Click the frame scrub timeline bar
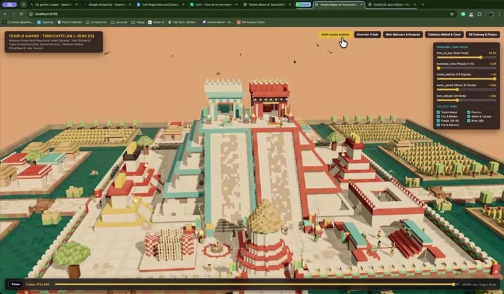 [256, 285]
